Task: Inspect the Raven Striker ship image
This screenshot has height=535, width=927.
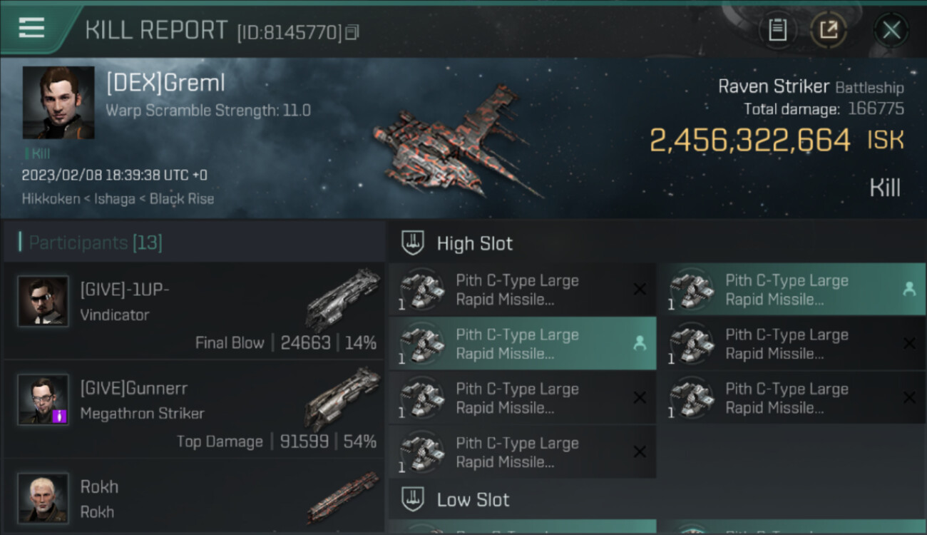Action: (456, 143)
